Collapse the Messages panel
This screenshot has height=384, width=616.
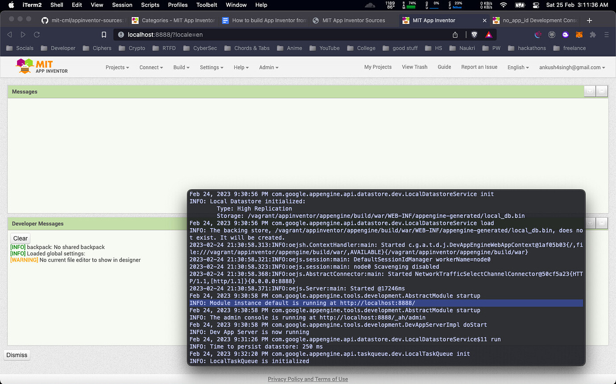[x=590, y=91]
